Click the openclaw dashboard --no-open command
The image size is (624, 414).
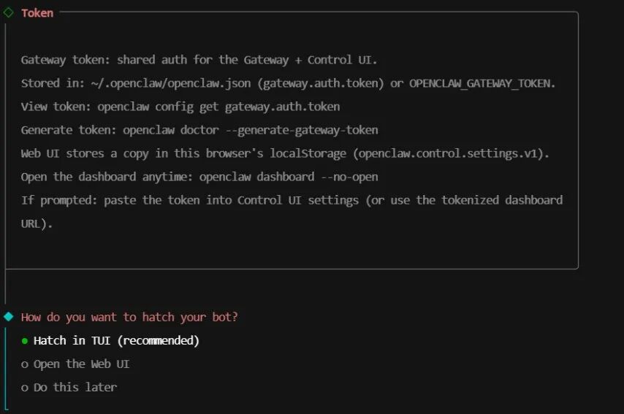[x=289, y=177]
